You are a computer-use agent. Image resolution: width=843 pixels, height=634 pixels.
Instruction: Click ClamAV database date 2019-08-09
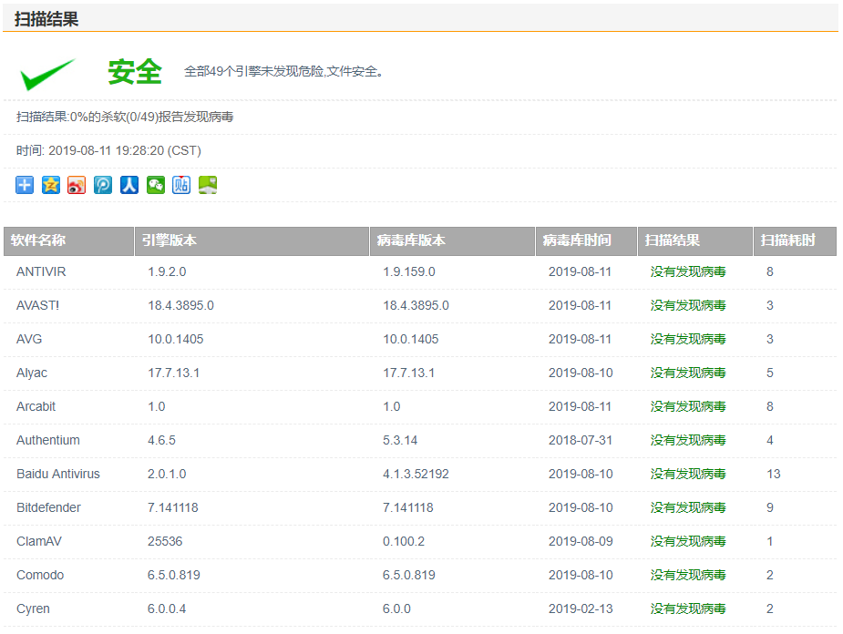581,542
